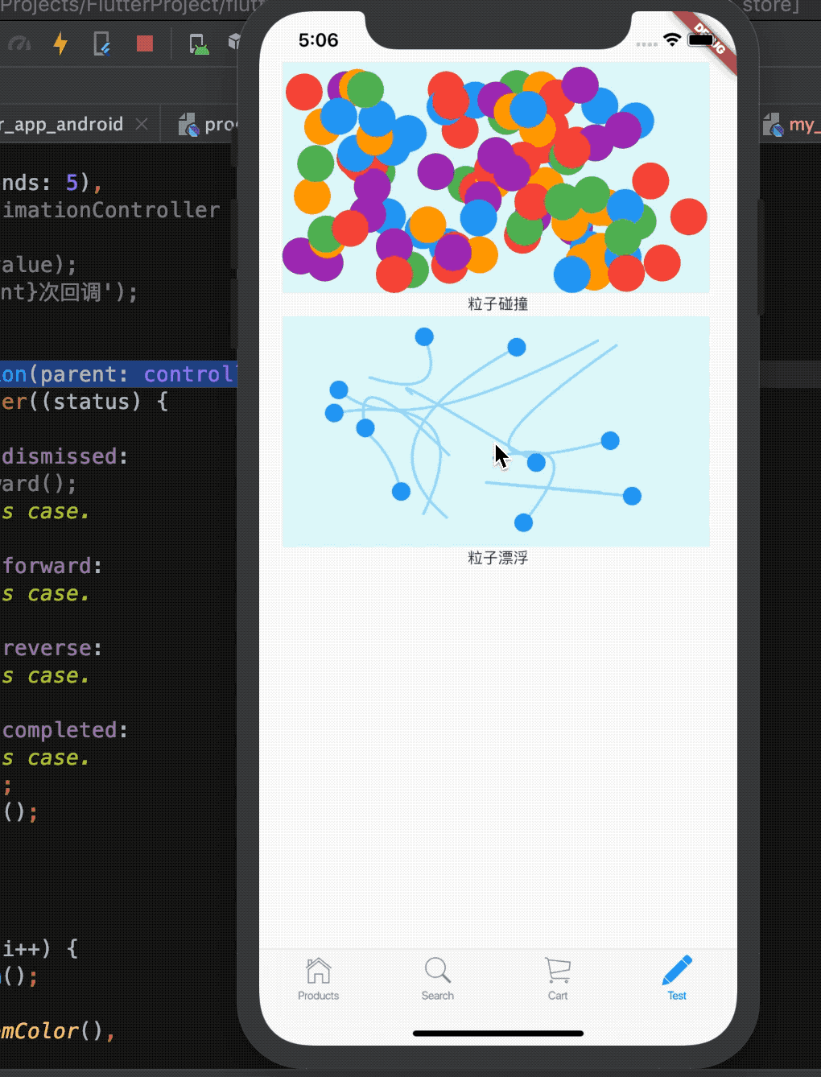The height and width of the screenshot is (1077, 821).
Task: Click the simulator home indicator bar
Action: [x=498, y=1033]
